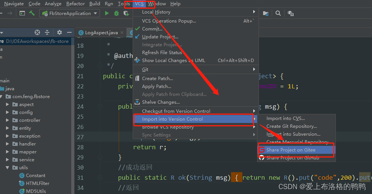372x194 pixels.
Task: Choose Create Git Repository...
Action: click(x=296, y=126)
